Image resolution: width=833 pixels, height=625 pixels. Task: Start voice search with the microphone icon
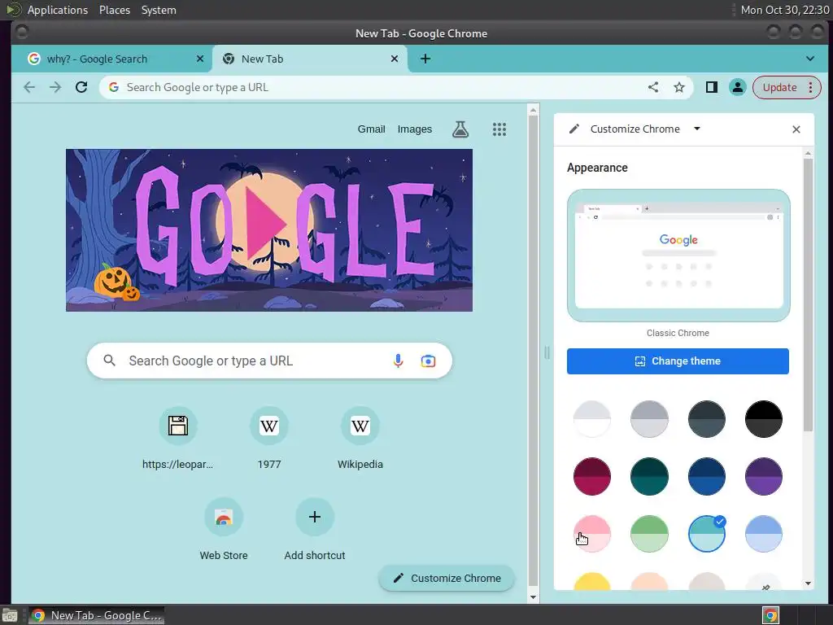click(x=398, y=361)
